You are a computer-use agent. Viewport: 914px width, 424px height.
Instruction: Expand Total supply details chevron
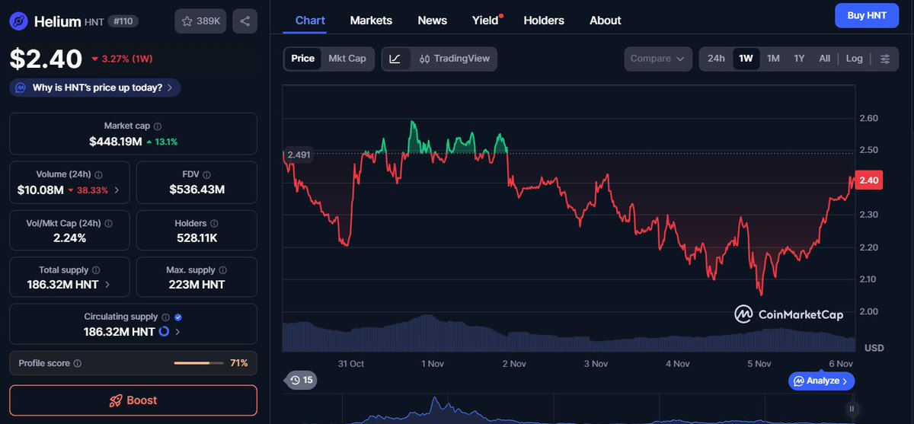pos(107,285)
